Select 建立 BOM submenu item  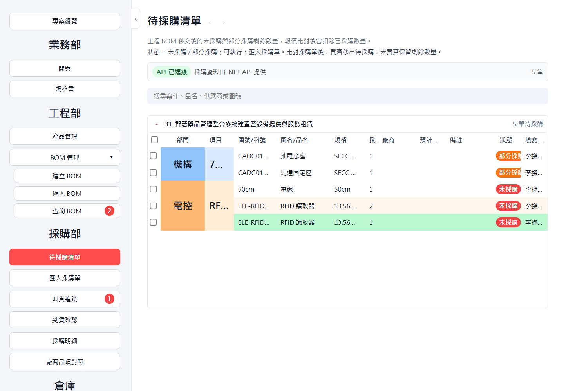[x=67, y=176]
